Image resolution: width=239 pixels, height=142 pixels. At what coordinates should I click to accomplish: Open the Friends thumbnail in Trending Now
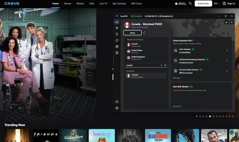pos(46,136)
